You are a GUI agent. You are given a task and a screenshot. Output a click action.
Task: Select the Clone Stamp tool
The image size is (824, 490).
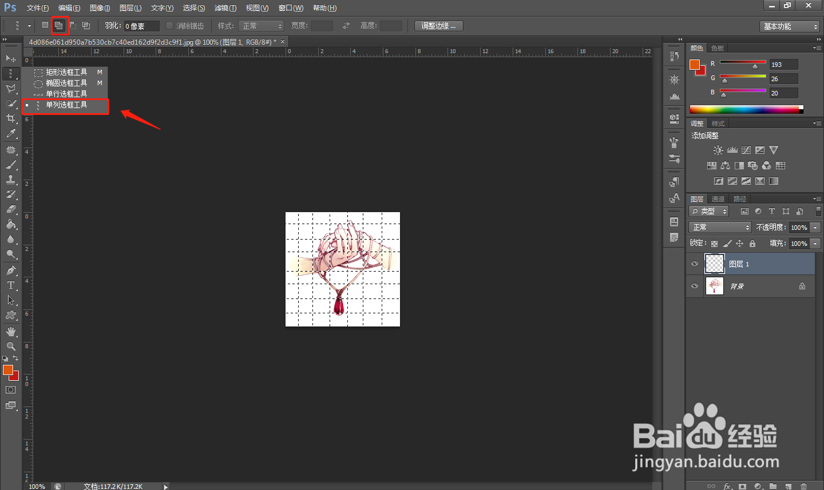(x=10, y=180)
